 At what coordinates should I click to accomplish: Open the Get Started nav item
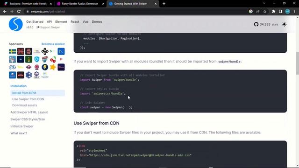point(35,22)
